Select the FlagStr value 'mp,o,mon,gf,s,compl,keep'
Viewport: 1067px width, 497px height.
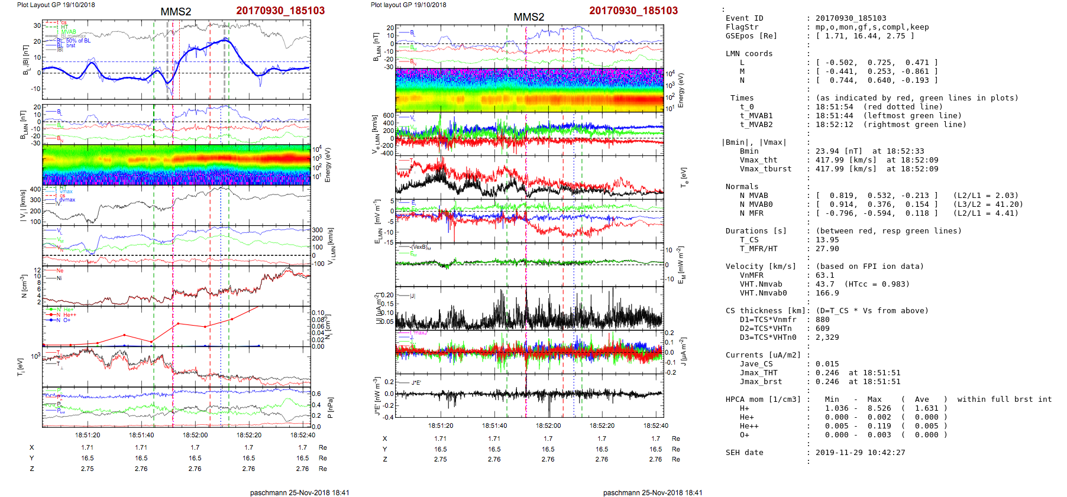click(872, 27)
